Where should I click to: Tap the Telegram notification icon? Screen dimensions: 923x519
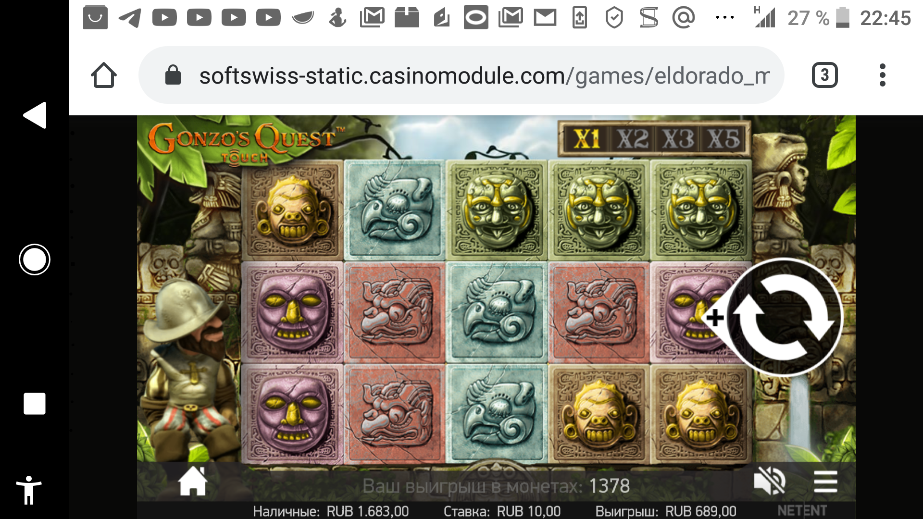(x=130, y=18)
